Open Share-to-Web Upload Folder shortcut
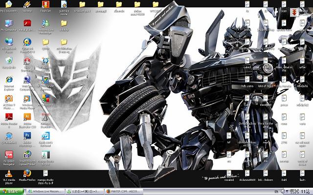313x195 pixels. pos(27,158)
